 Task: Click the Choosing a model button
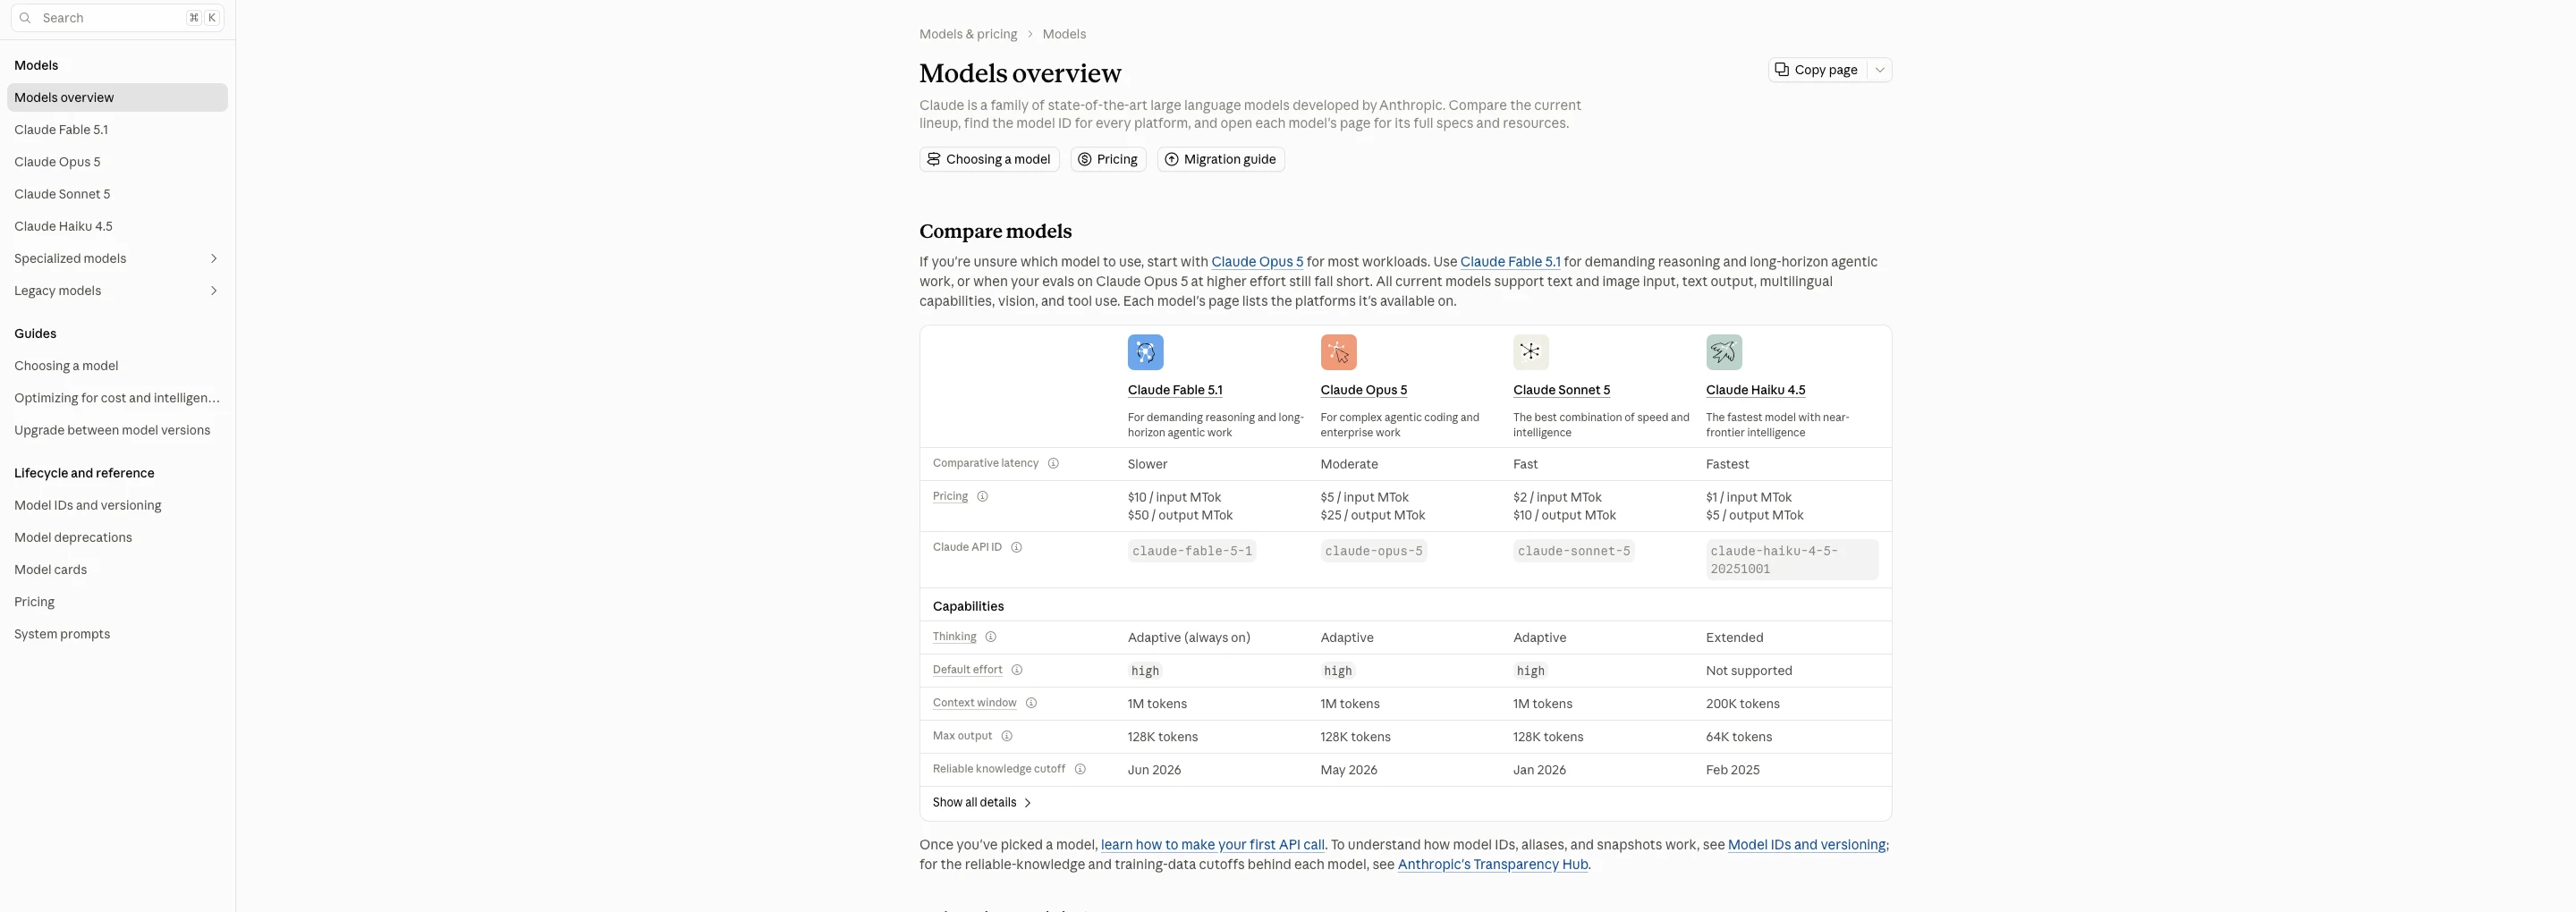tap(988, 159)
